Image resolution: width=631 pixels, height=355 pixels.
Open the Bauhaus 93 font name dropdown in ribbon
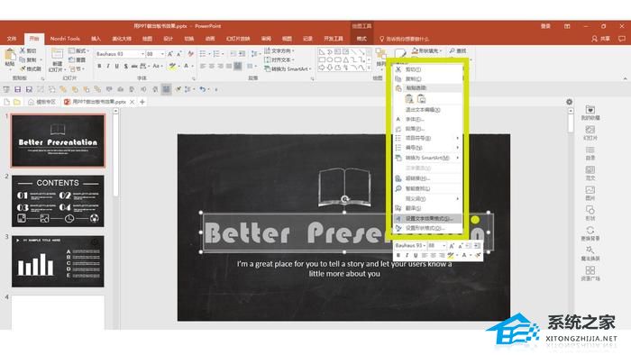click(x=142, y=54)
